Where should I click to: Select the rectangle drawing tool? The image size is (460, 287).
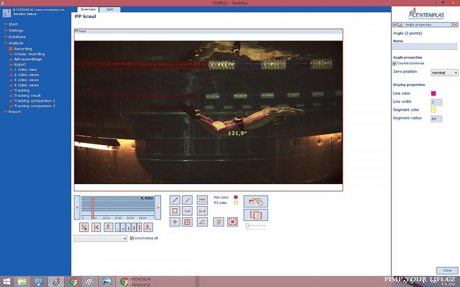tap(175, 211)
